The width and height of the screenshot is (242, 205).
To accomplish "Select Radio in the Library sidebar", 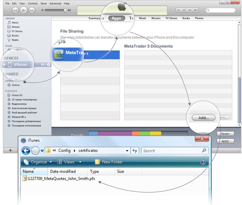I will point(15,40).
